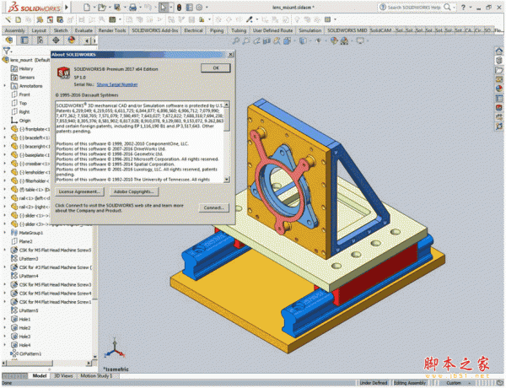Click the Search SOLIDWORKS Help field
This screenshot has width=506, height=388.
415,7
